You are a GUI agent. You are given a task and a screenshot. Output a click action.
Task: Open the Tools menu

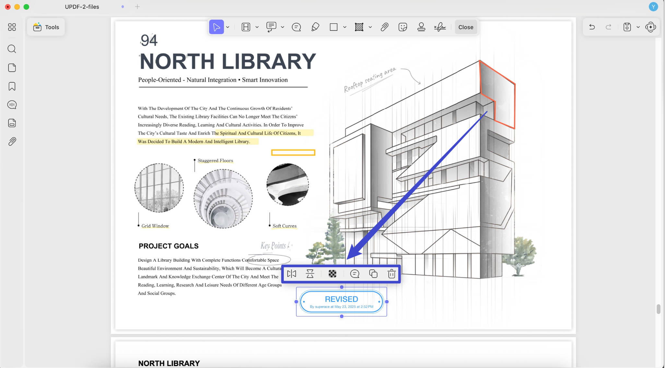46,27
